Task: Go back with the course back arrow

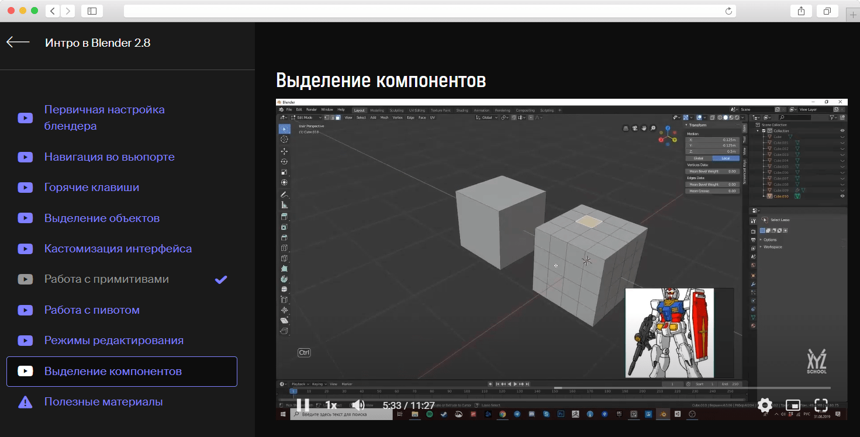Action: (x=18, y=42)
